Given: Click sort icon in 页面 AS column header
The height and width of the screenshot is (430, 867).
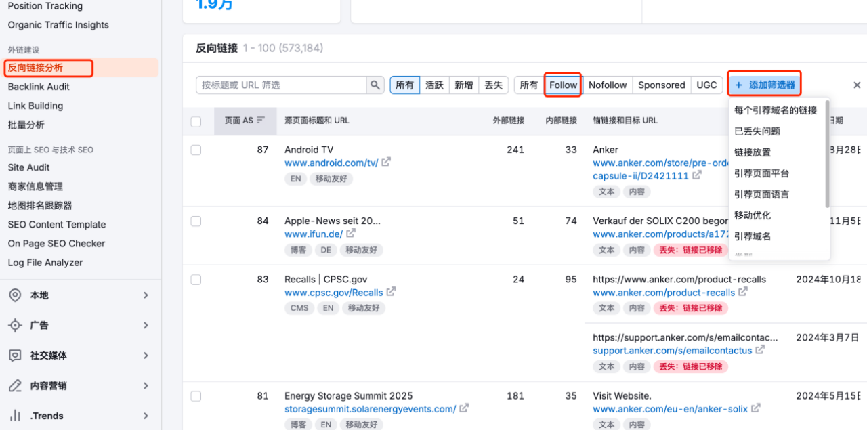Looking at the screenshot, I should tap(261, 121).
